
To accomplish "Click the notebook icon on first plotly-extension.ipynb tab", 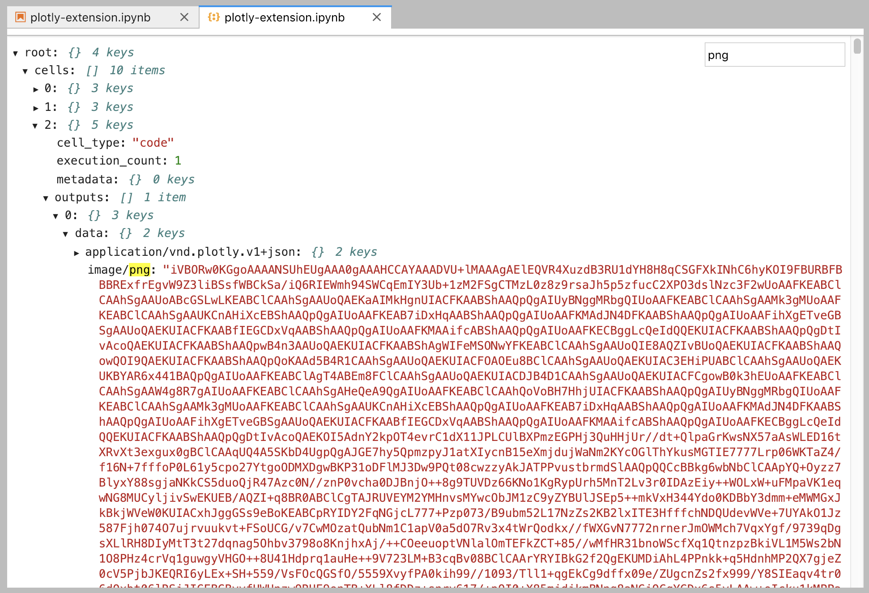I will point(21,17).
